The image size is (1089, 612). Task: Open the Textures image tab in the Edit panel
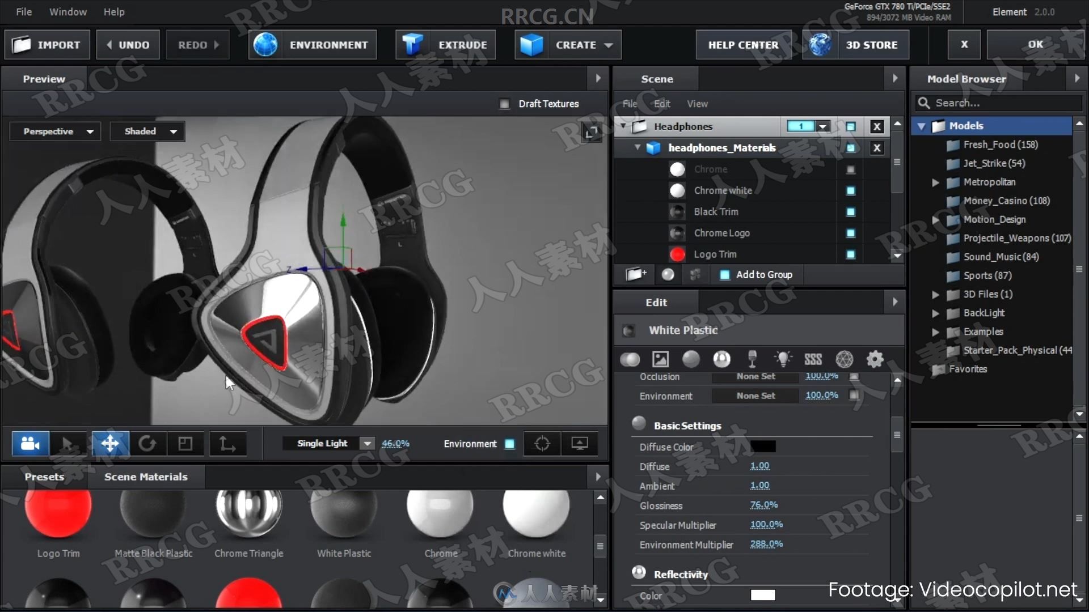pos(661,359)
